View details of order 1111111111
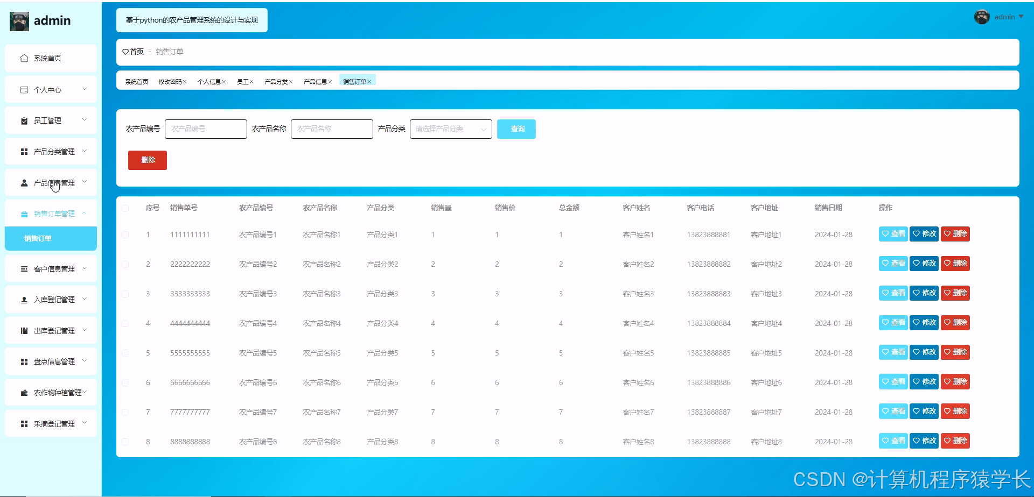Viewport: 1034px width, 497px height. [x=893, y=234]
